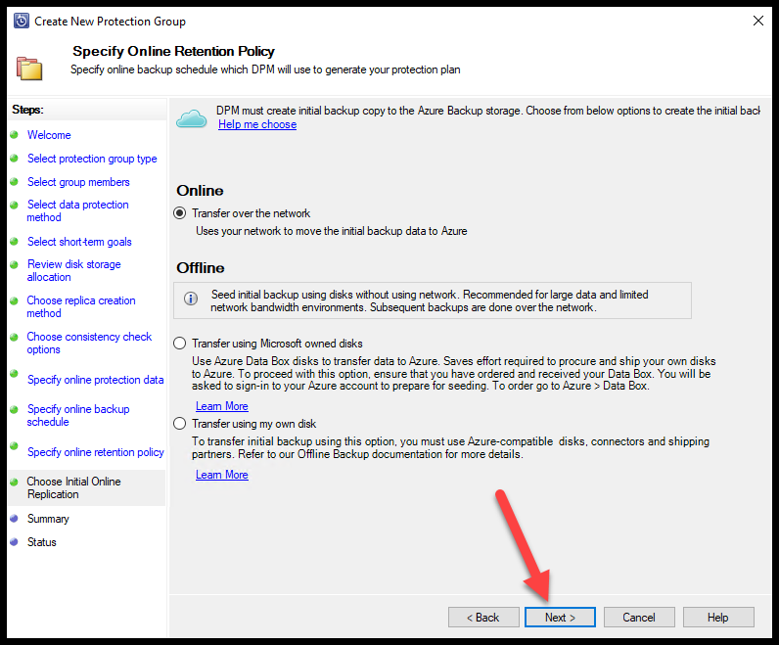Screen dimensions: 779x645
Task: Open 'Choose consistency check options' step
Action: click(89, 343)
